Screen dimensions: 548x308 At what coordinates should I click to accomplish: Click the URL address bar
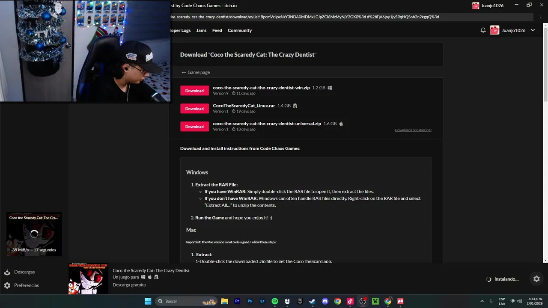coord(351,17)
